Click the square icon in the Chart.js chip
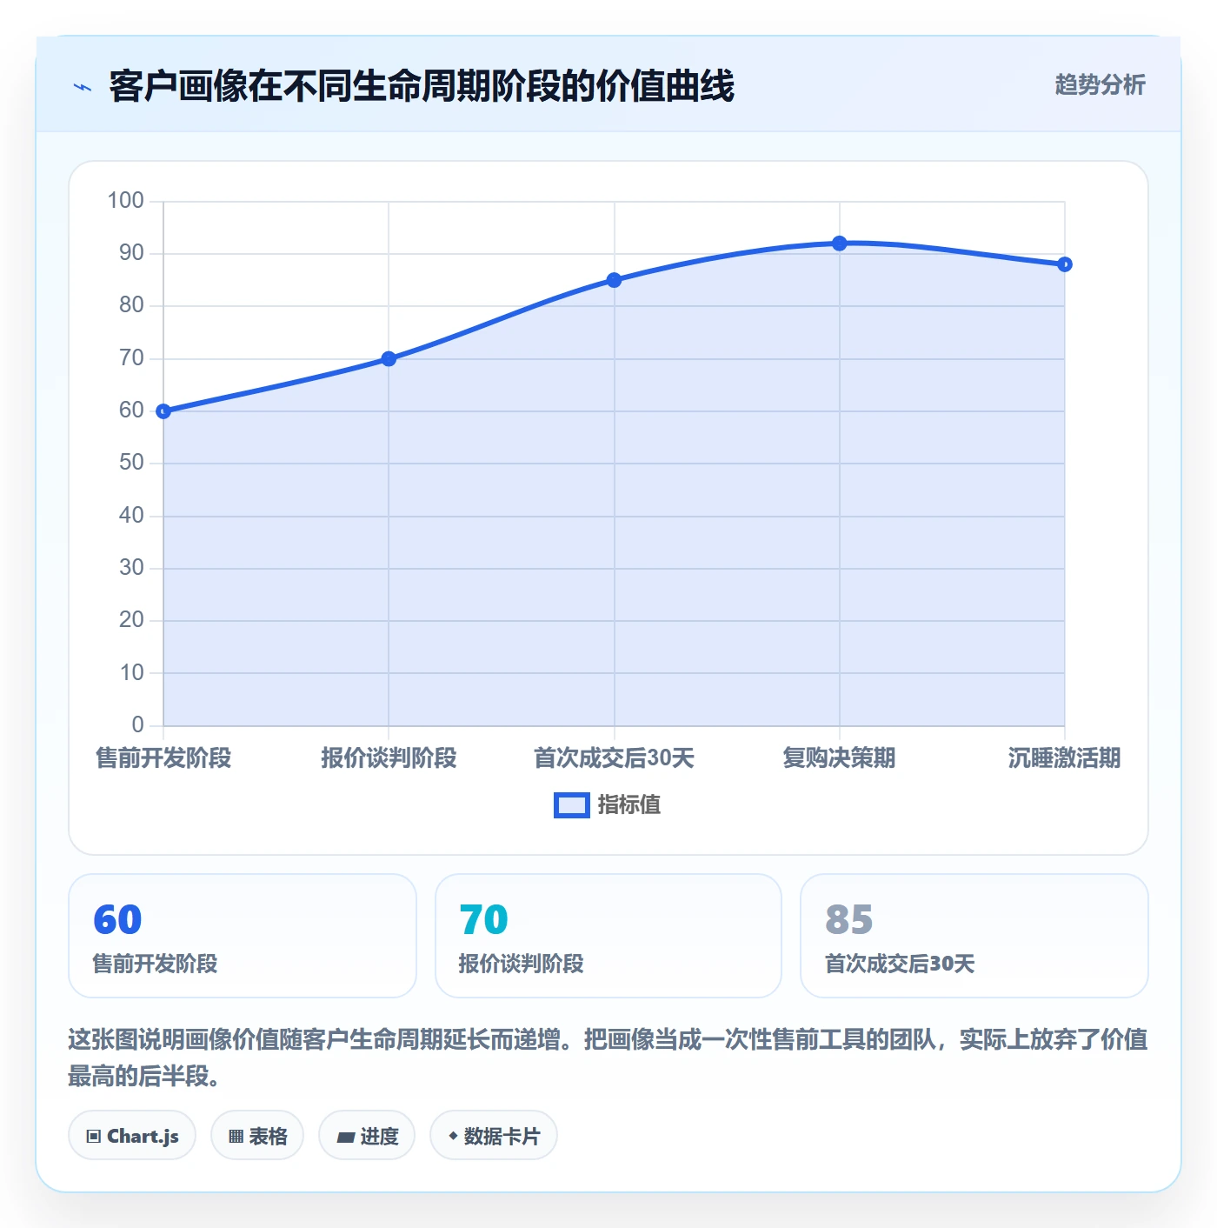The width and height of the screenshot is (1217, 1228). coord(94,1137)
